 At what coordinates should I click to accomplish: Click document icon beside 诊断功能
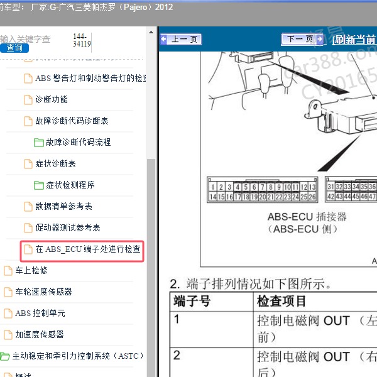coord(28,100)
